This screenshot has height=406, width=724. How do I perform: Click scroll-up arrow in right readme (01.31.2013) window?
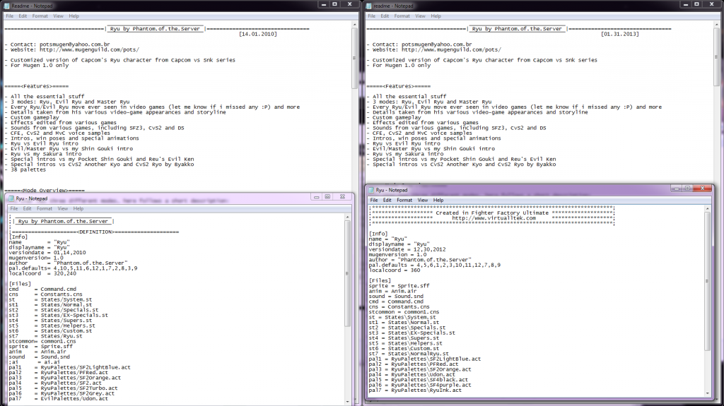coord(717,25)
